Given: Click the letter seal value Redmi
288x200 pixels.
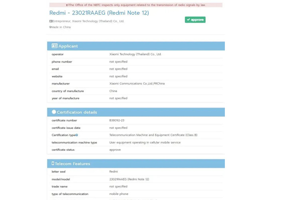Looking at the screenshot, I should 113,172.
